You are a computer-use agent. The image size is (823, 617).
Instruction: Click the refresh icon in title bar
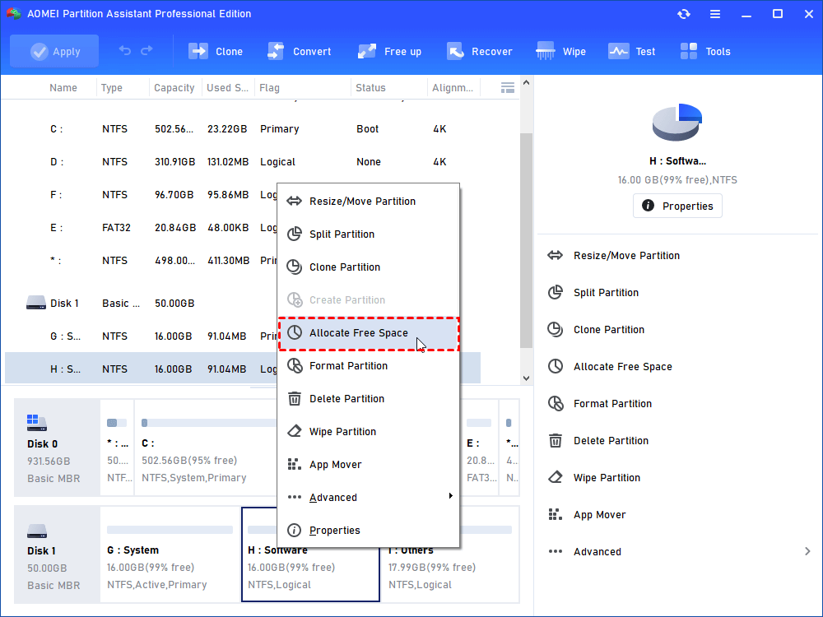(x=684, y=14)
